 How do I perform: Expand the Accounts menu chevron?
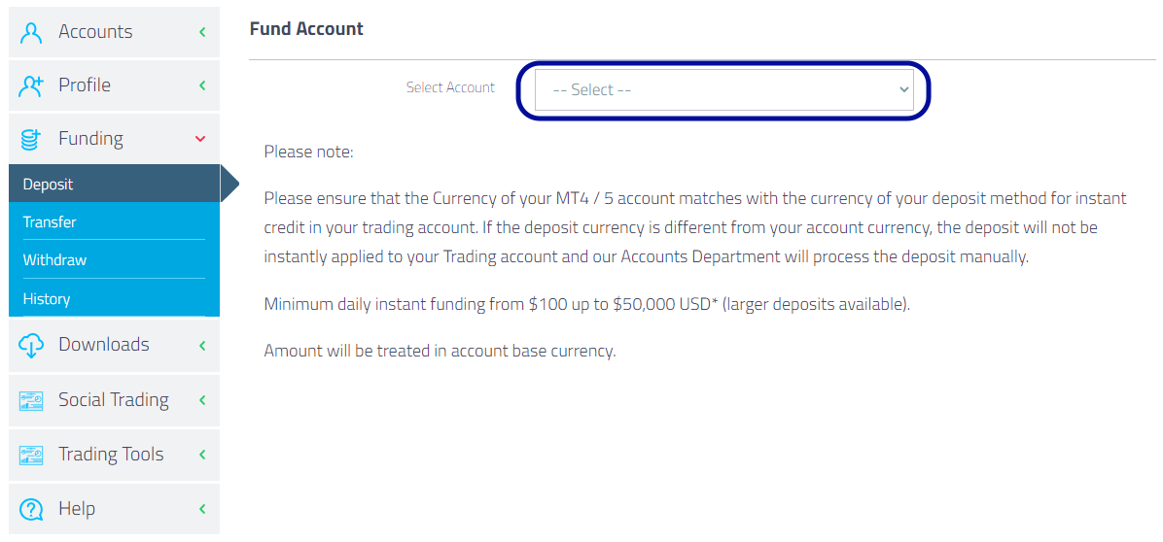coord(201,32)
